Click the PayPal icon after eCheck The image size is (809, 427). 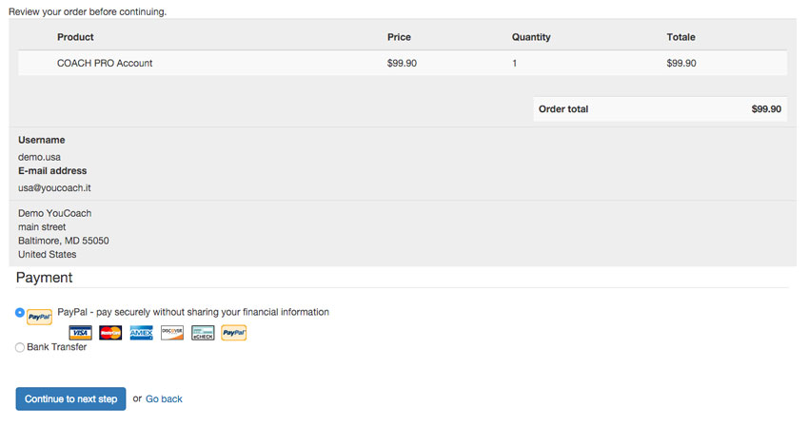234,333
